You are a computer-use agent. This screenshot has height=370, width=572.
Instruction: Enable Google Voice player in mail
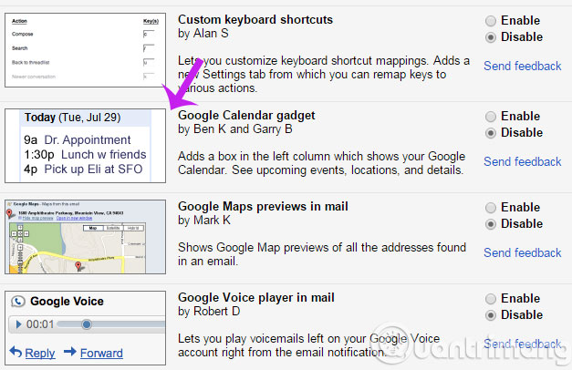(x=493, y=298)
